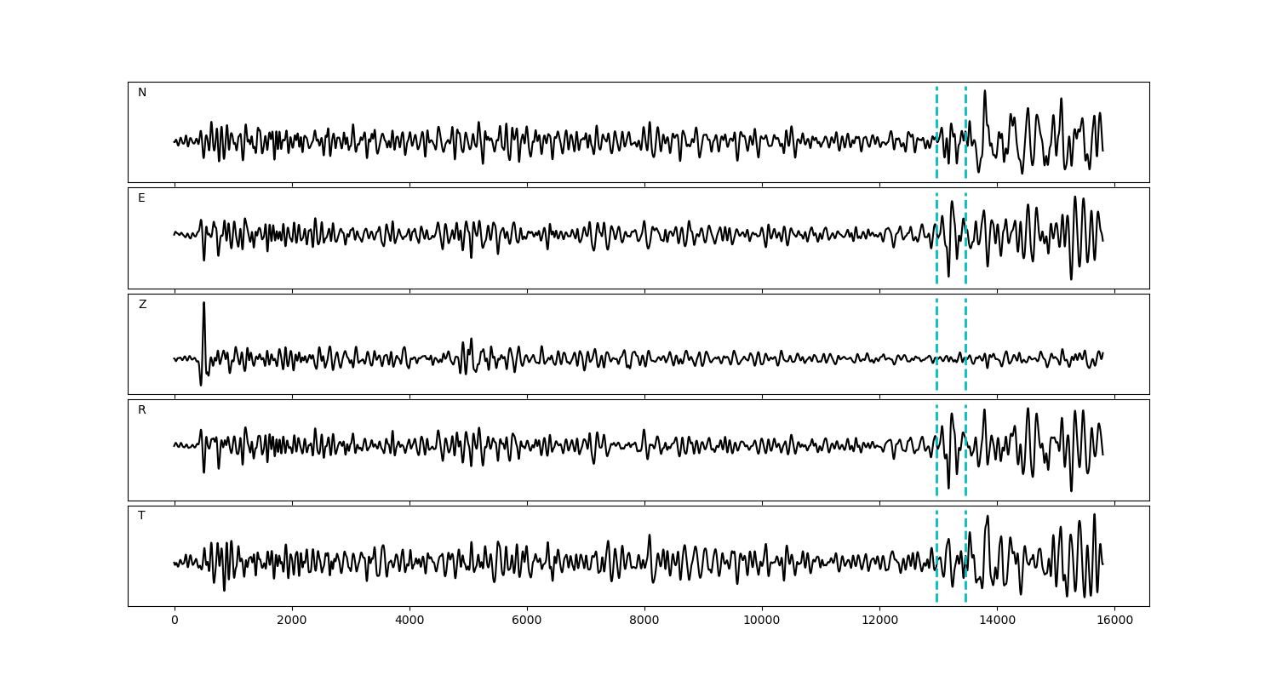This screenshot has width=1277, height=681.
Task: Select the Z channel label
Action: (142, 305)
